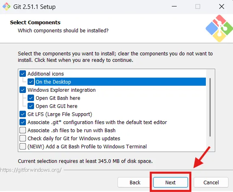Click the components list vertical scrollbar
This screenshot has width=233, height=192.
(210, 108)
